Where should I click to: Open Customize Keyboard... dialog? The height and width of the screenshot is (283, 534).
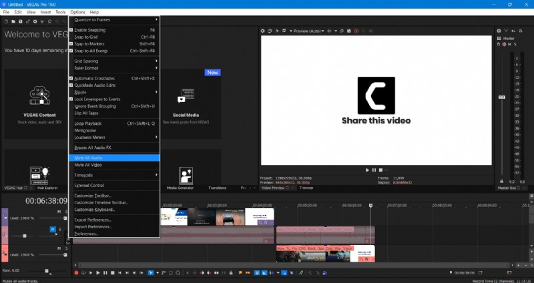pos(114,210)
